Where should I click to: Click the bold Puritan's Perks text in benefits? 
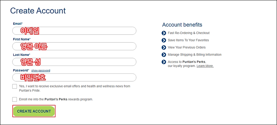click(194, 62)
